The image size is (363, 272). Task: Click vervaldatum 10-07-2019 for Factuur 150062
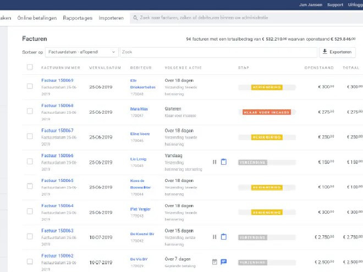[101, 263]
